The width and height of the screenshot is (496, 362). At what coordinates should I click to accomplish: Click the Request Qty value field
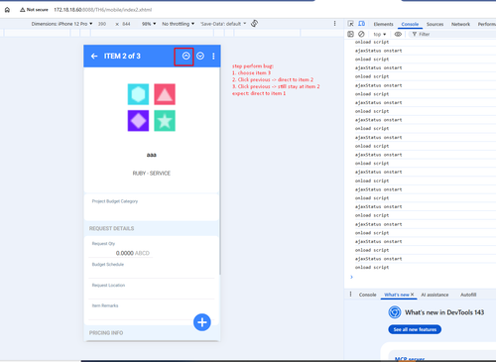121,253
